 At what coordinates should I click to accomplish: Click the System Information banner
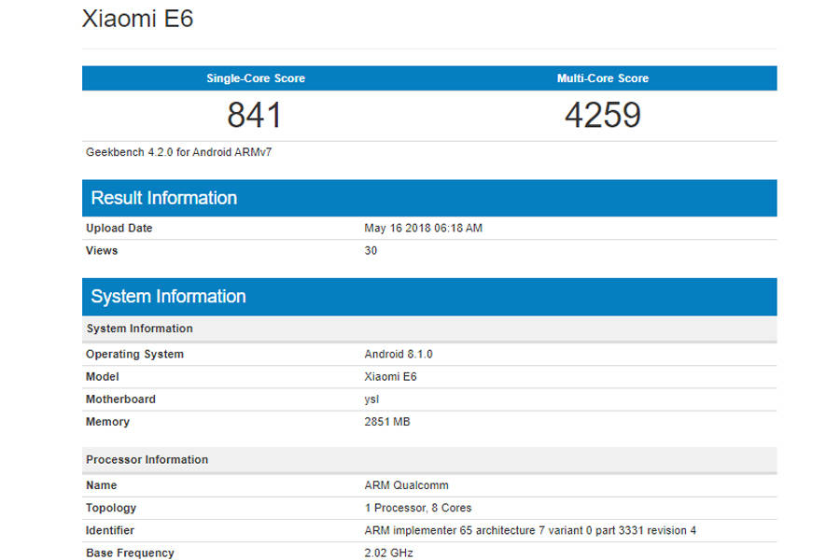coord(167,296)
